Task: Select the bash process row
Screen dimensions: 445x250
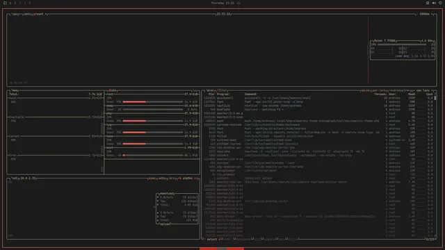Action: pyautogui.click(x=318, y=121)
